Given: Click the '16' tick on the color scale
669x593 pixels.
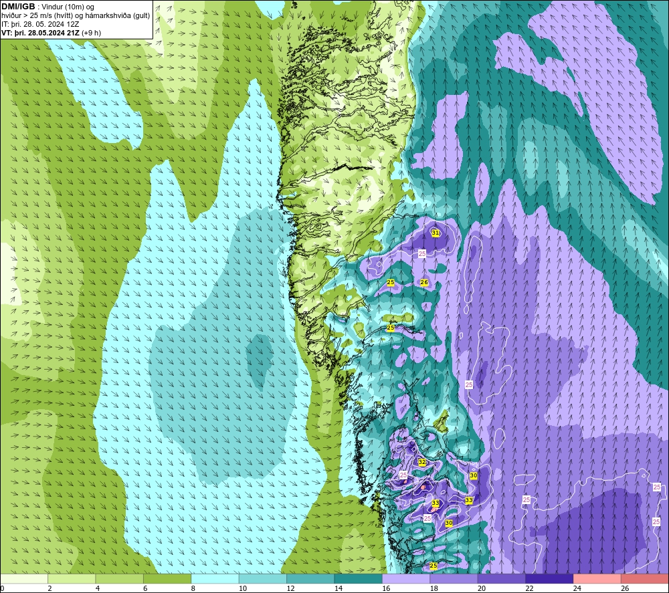Looking at the screenshot, I should (x=386, y=588).
